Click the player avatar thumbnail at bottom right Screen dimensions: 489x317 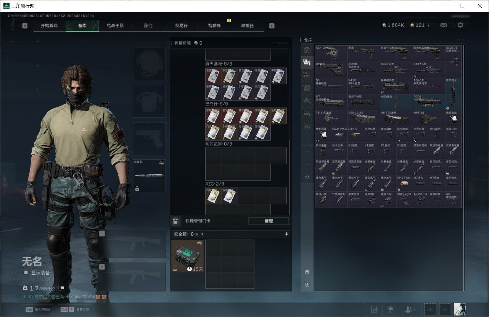click(x=460, y=309)
